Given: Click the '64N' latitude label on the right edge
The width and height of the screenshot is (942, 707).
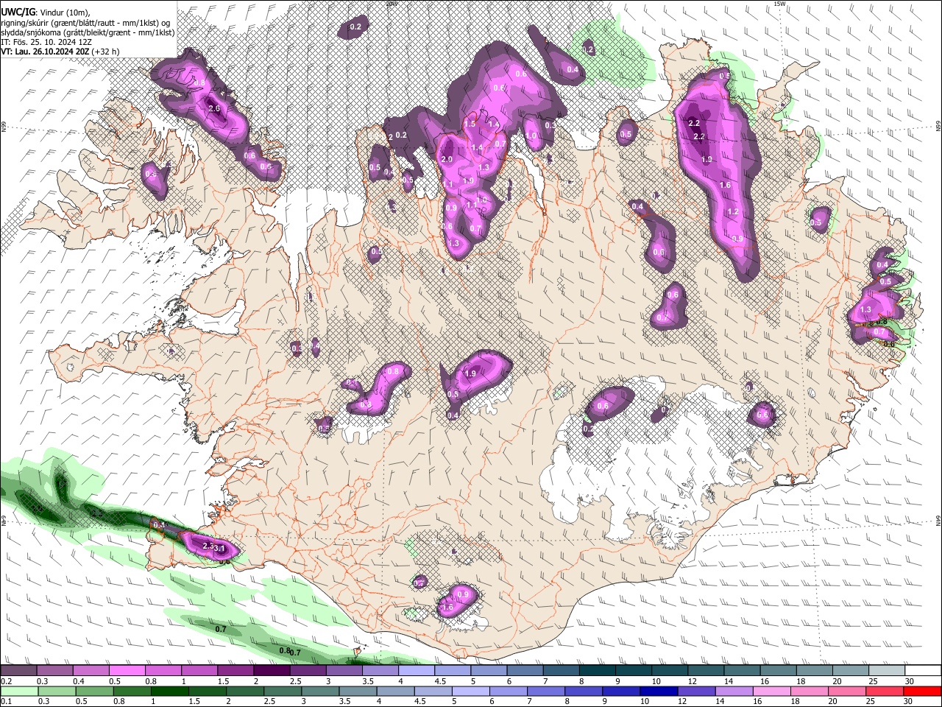Looking at the screenshot, I should (x=938, y=520).
